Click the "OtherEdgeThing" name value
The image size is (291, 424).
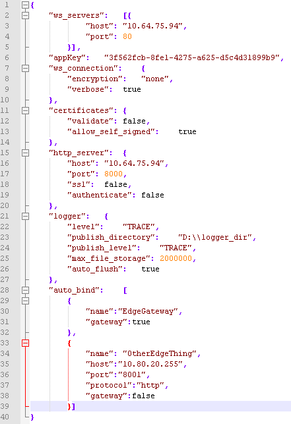(160, 354)
